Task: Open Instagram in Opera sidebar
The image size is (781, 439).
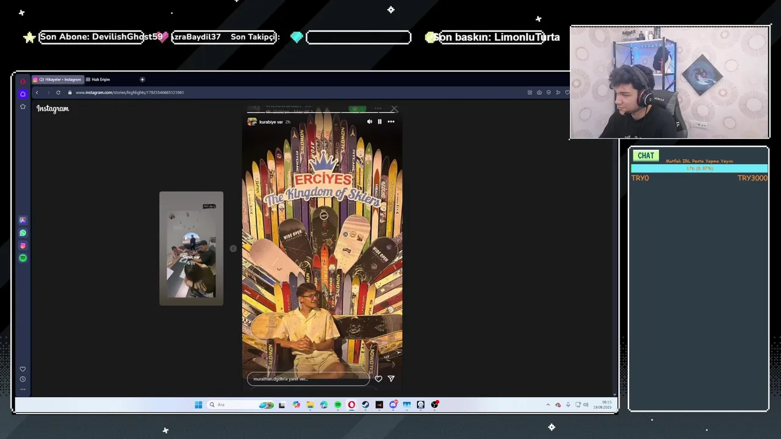Action: coord(23,246)
